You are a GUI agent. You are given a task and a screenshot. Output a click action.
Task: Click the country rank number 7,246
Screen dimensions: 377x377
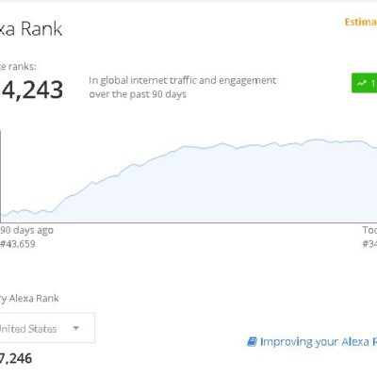16,358
